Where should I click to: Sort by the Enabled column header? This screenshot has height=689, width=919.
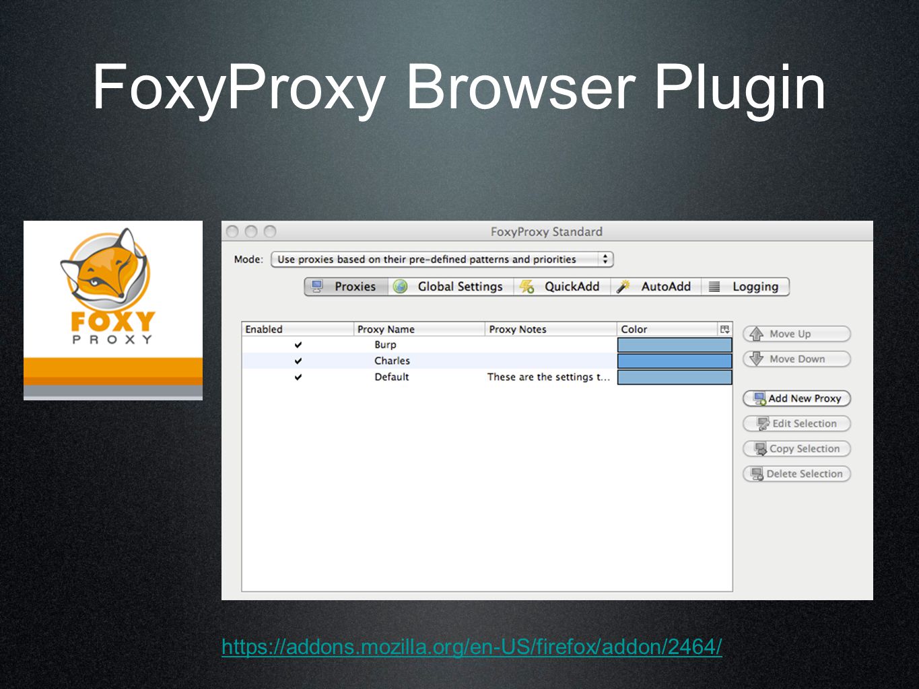[298, 329]
